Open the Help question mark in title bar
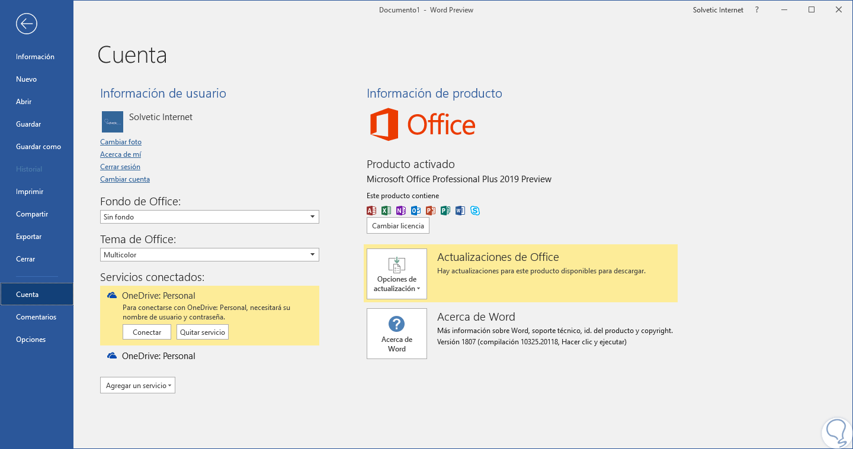Viewport: 853px width, 449px height. click(757, 10)
